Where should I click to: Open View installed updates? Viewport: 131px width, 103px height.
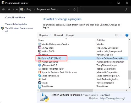(x=16, y=24)
